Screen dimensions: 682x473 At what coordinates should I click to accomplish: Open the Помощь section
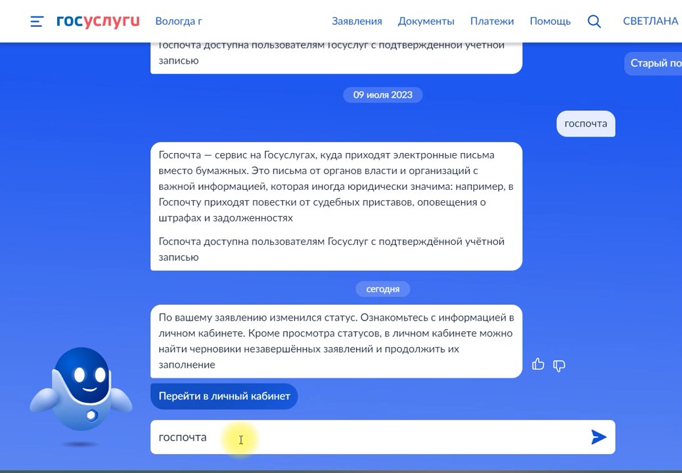[x=550, y=21]
